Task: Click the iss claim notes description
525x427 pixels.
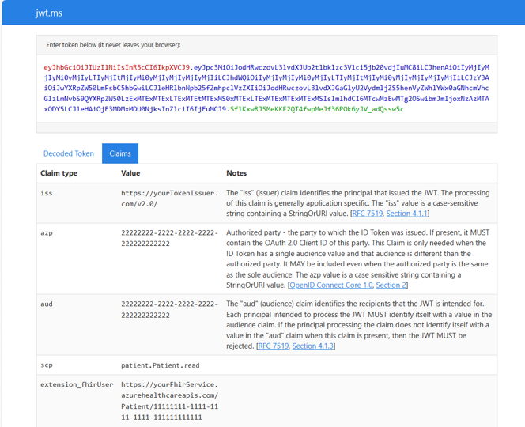Action: point(358,203)
